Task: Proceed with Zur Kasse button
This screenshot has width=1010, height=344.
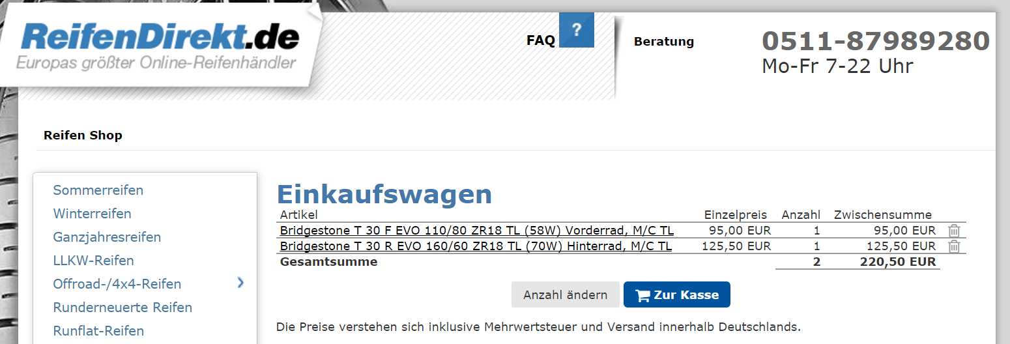Action: [677, 294]
